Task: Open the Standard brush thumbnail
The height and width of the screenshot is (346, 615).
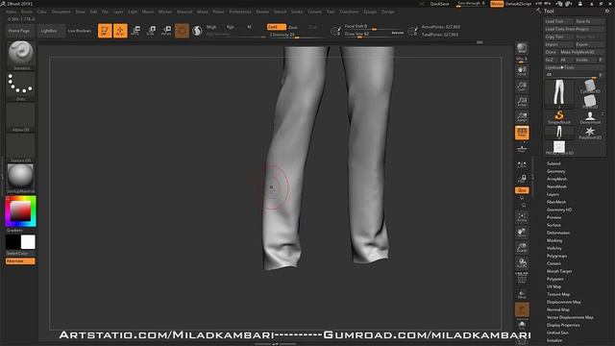Action: coord(21,54)
